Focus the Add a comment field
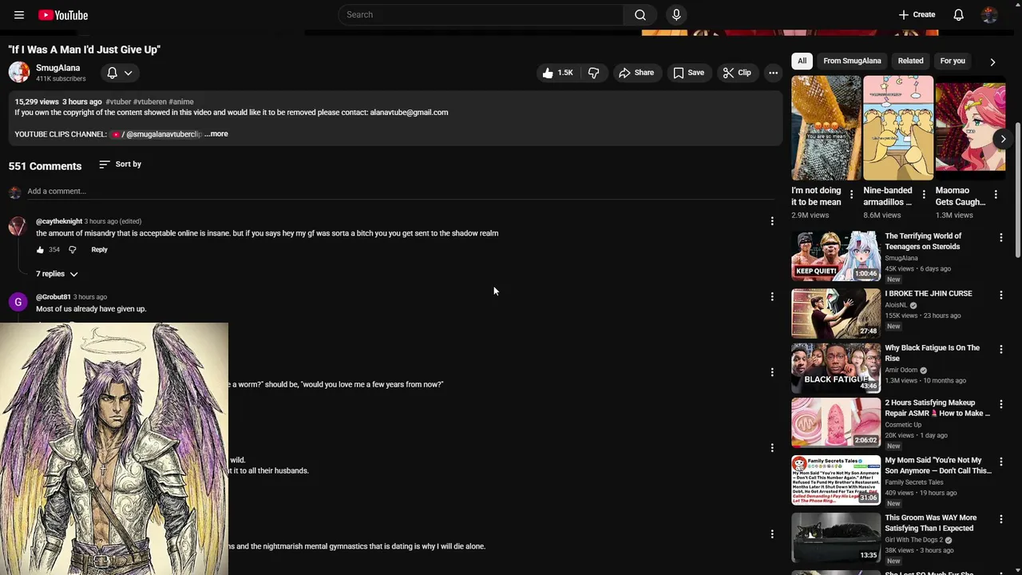 [401, 192]
